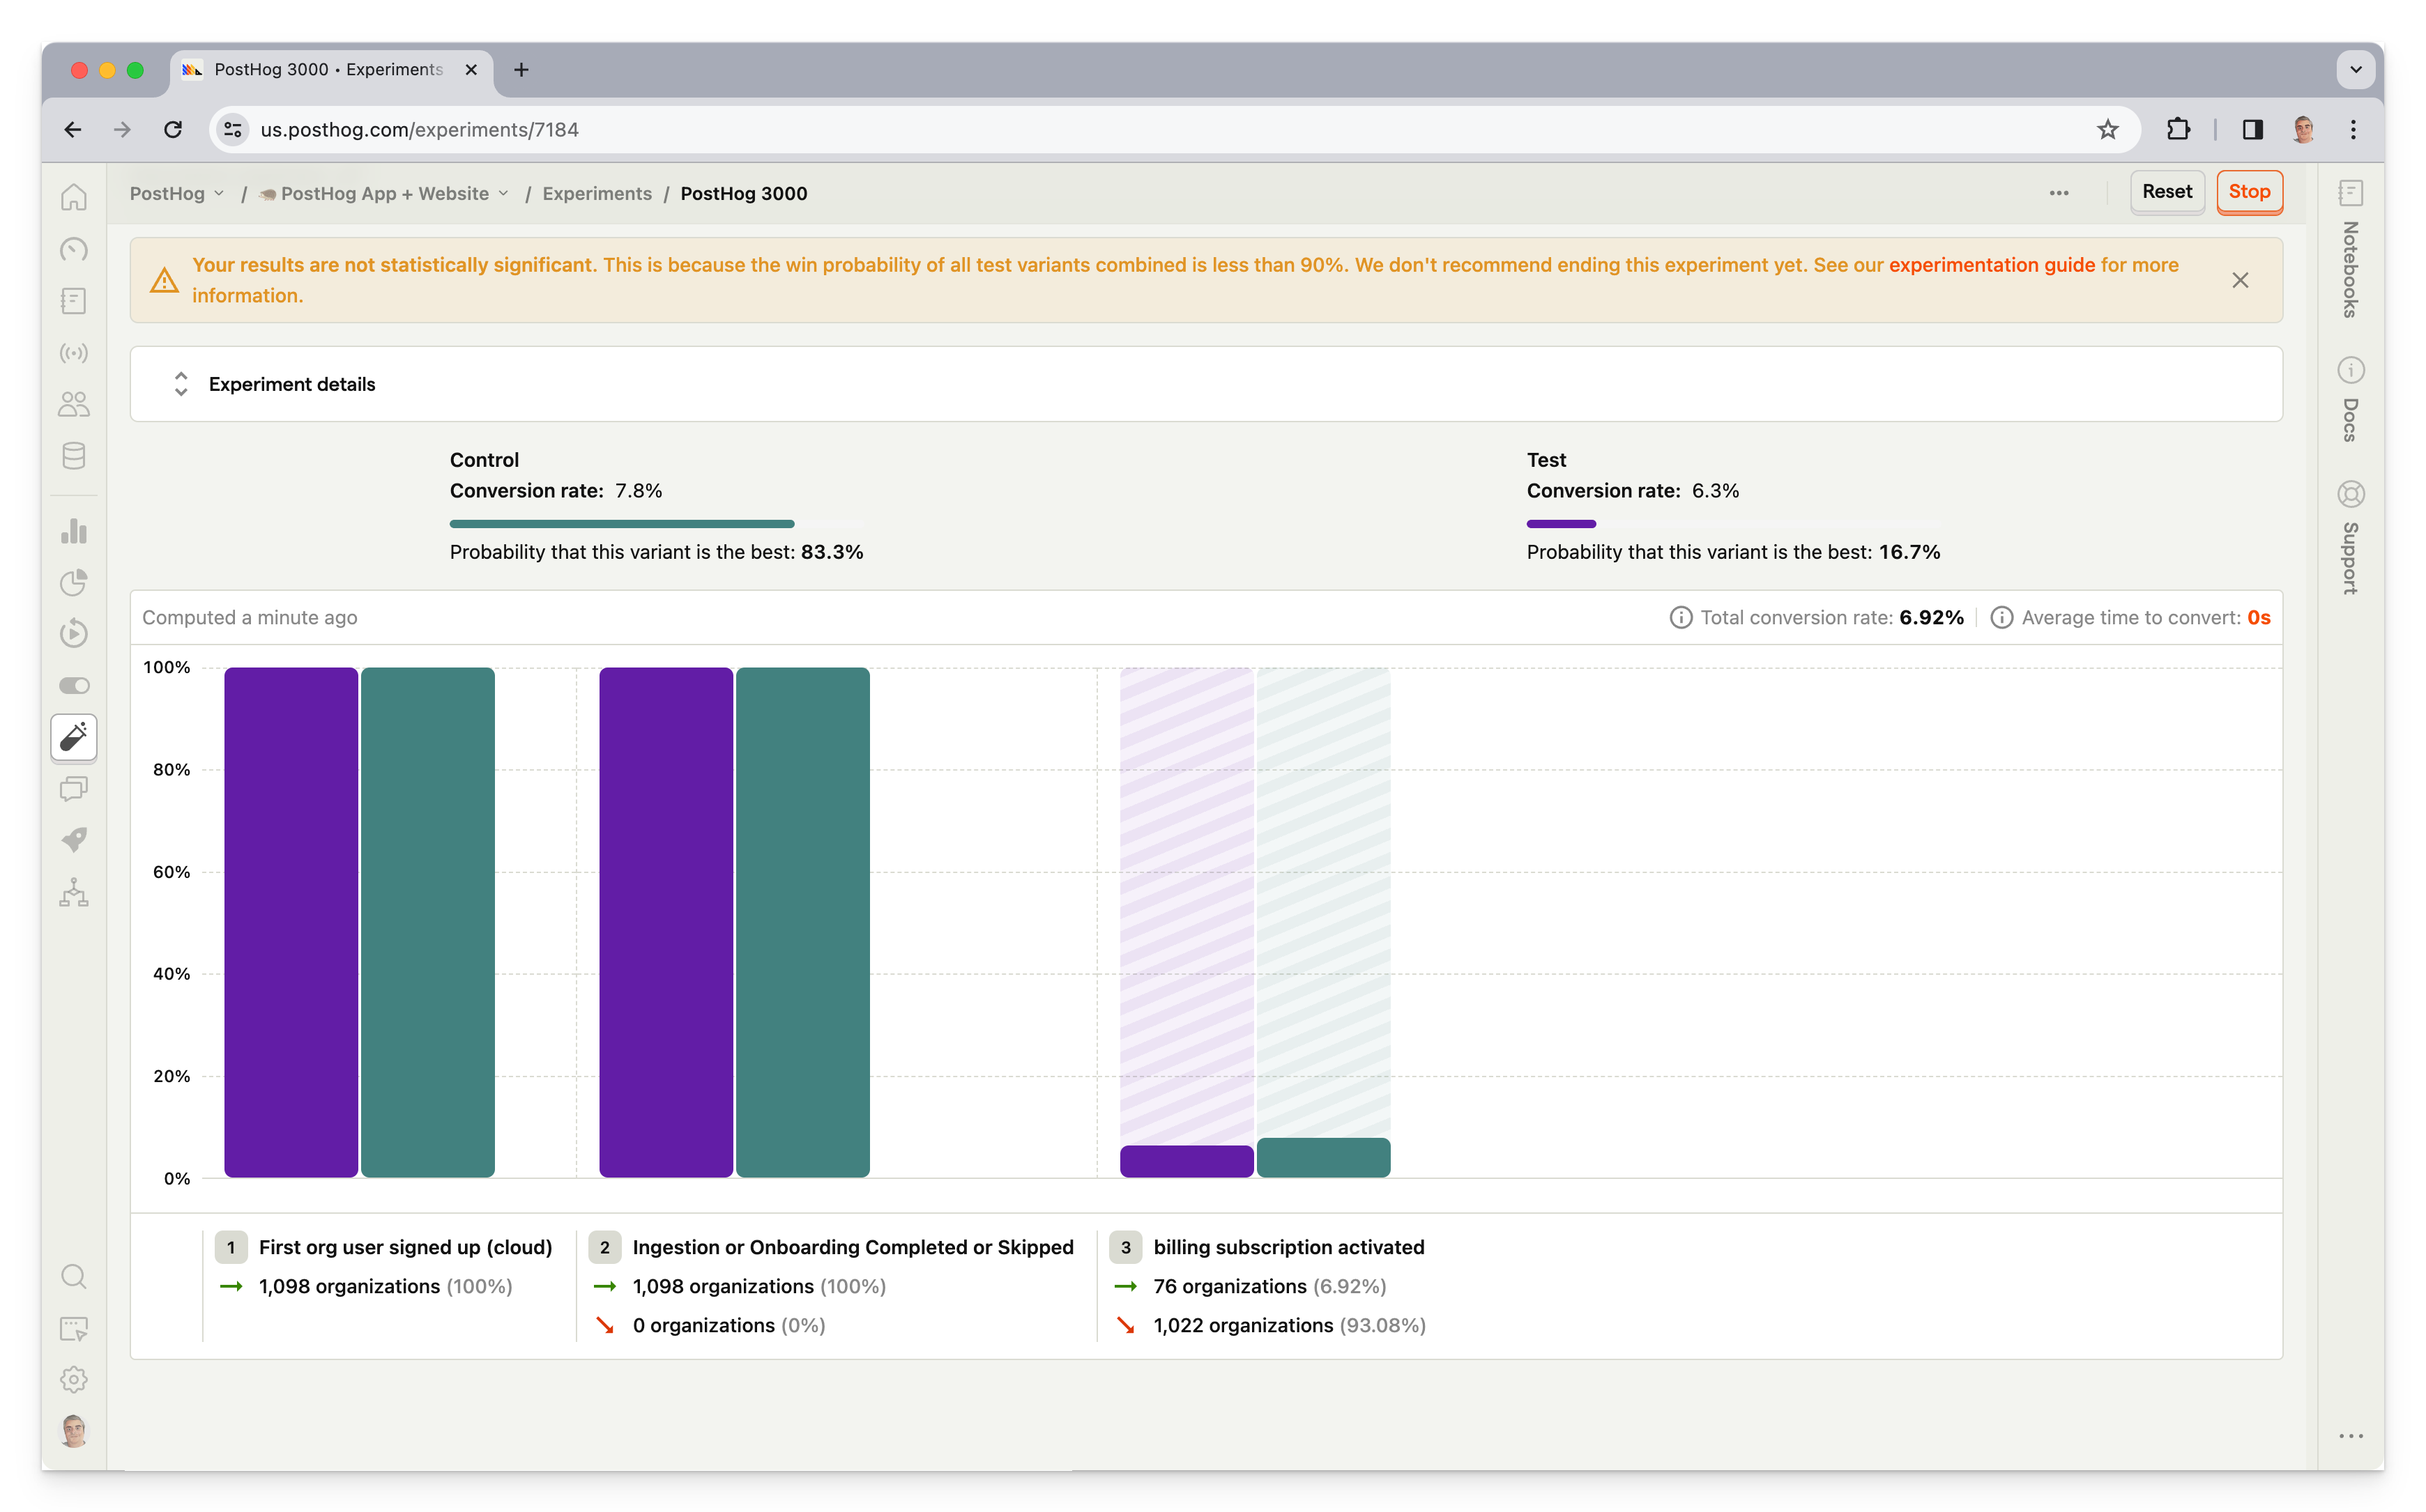Open the Notebooks side panel
This screenshot has height=1512, width=2426.
(x=2350, y=250)
